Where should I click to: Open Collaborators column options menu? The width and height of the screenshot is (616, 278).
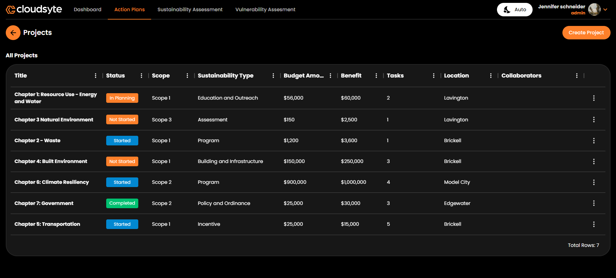coord(577,76)
